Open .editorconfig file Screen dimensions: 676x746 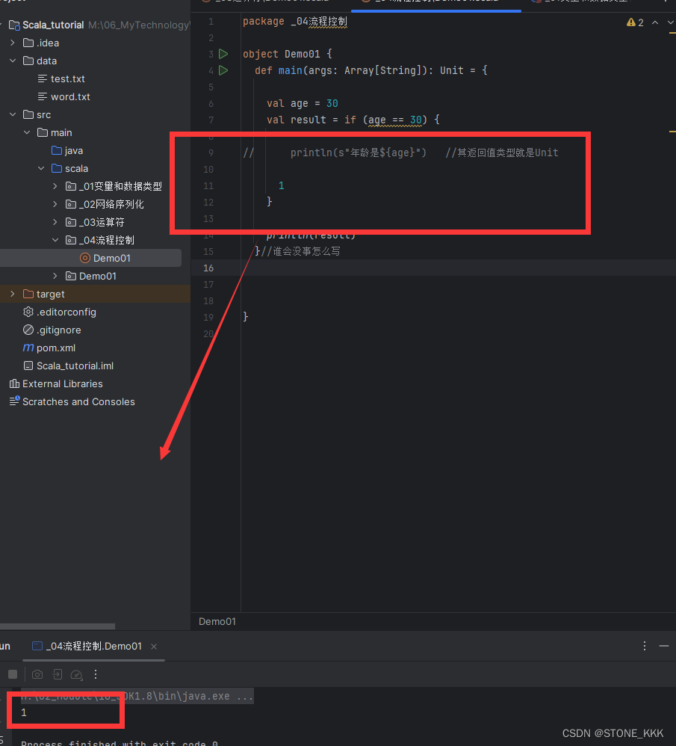(x=60, y=312)
